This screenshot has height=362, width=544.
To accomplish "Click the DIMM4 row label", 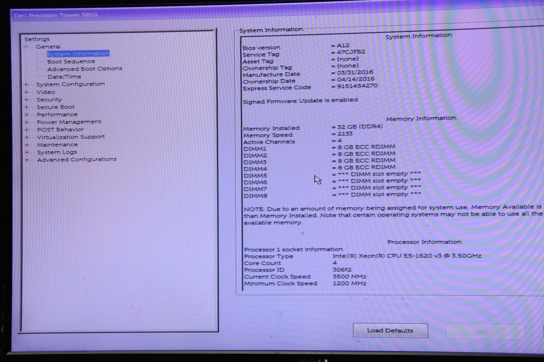I will click(255, 169).
